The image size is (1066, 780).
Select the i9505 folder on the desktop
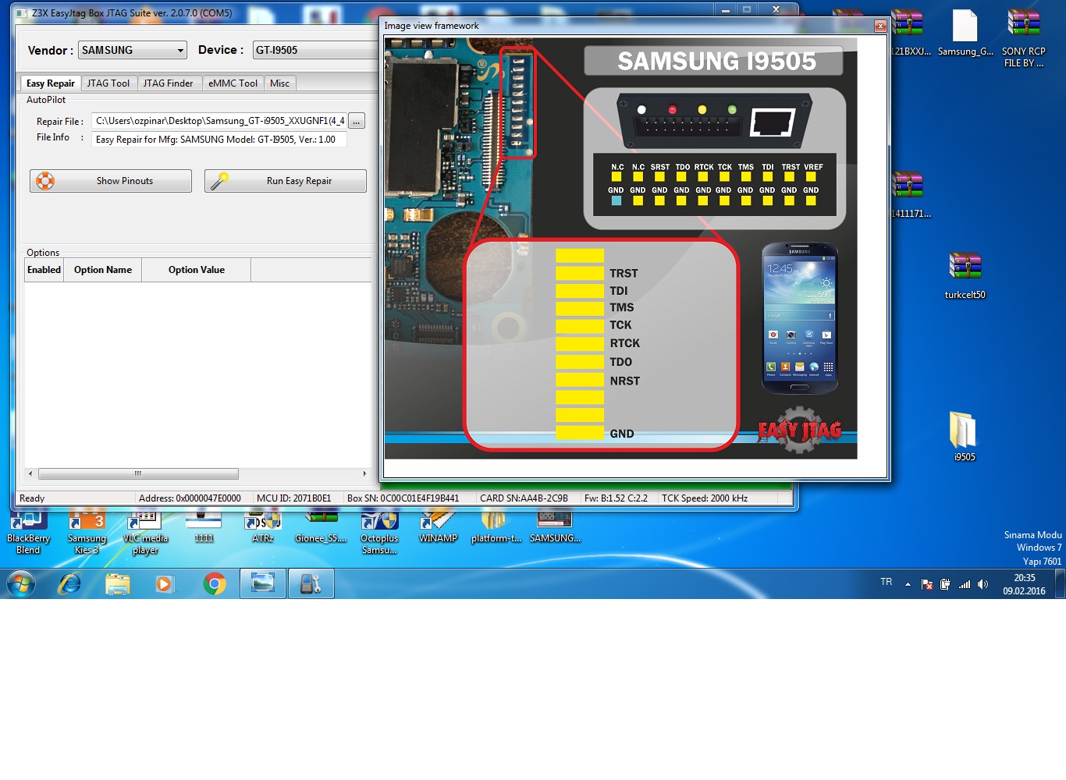965,437
